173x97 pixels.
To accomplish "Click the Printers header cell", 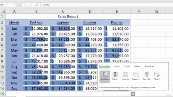I will point(117,22).
